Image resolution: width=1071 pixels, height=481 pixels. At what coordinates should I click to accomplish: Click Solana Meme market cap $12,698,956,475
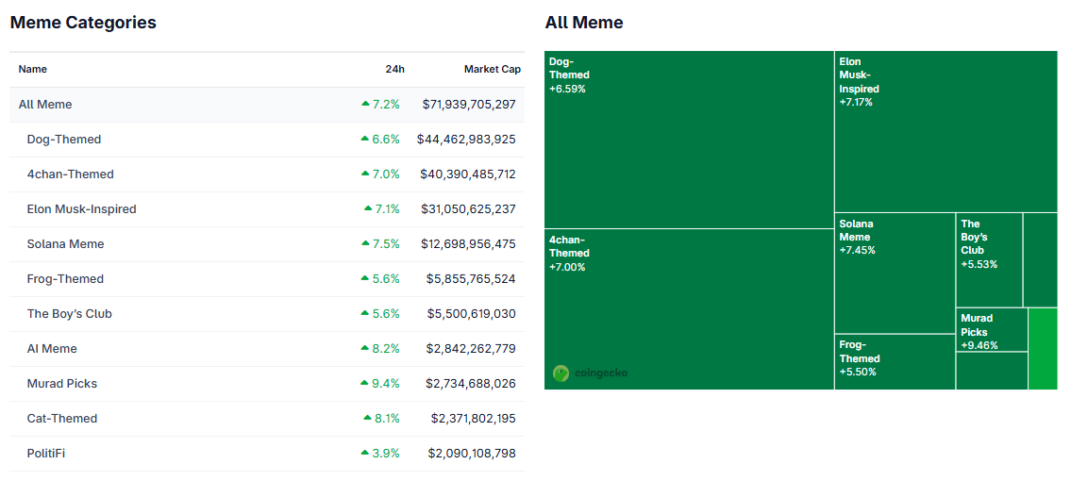pos(469,243)
